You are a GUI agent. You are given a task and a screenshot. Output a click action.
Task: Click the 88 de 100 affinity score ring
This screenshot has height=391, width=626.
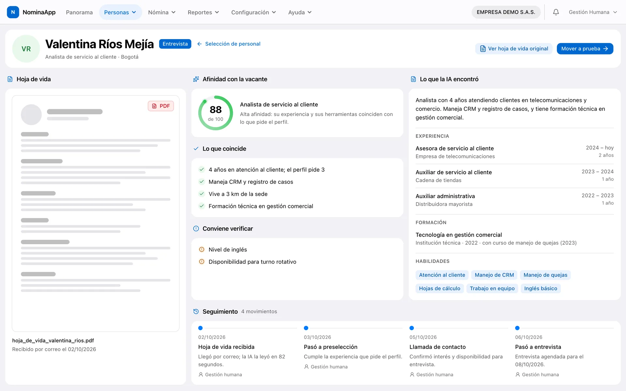[216, 113]
